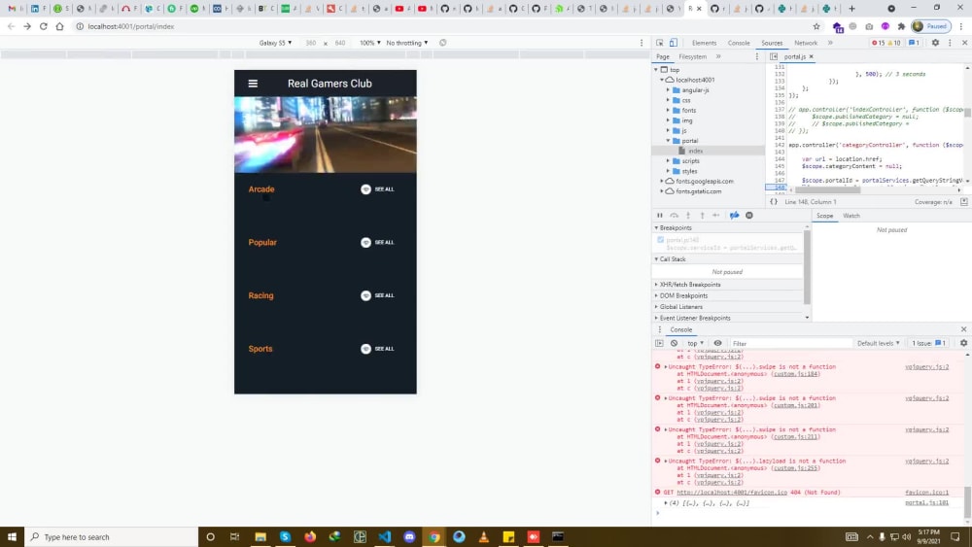Click the pretty print braces icon
Screen dimensions: 972x547
(x=774, y=202)
